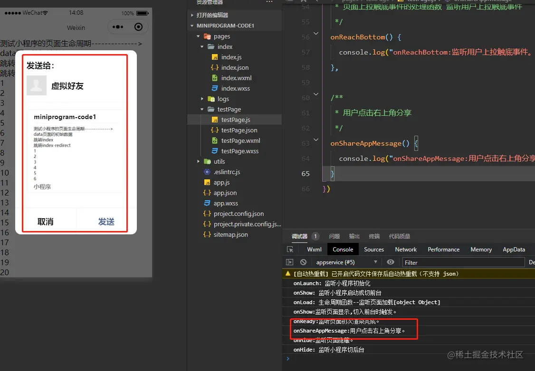Open the Network devtools tab
Viewport: 535px width, 371px height.
click(x=406, y=250)
